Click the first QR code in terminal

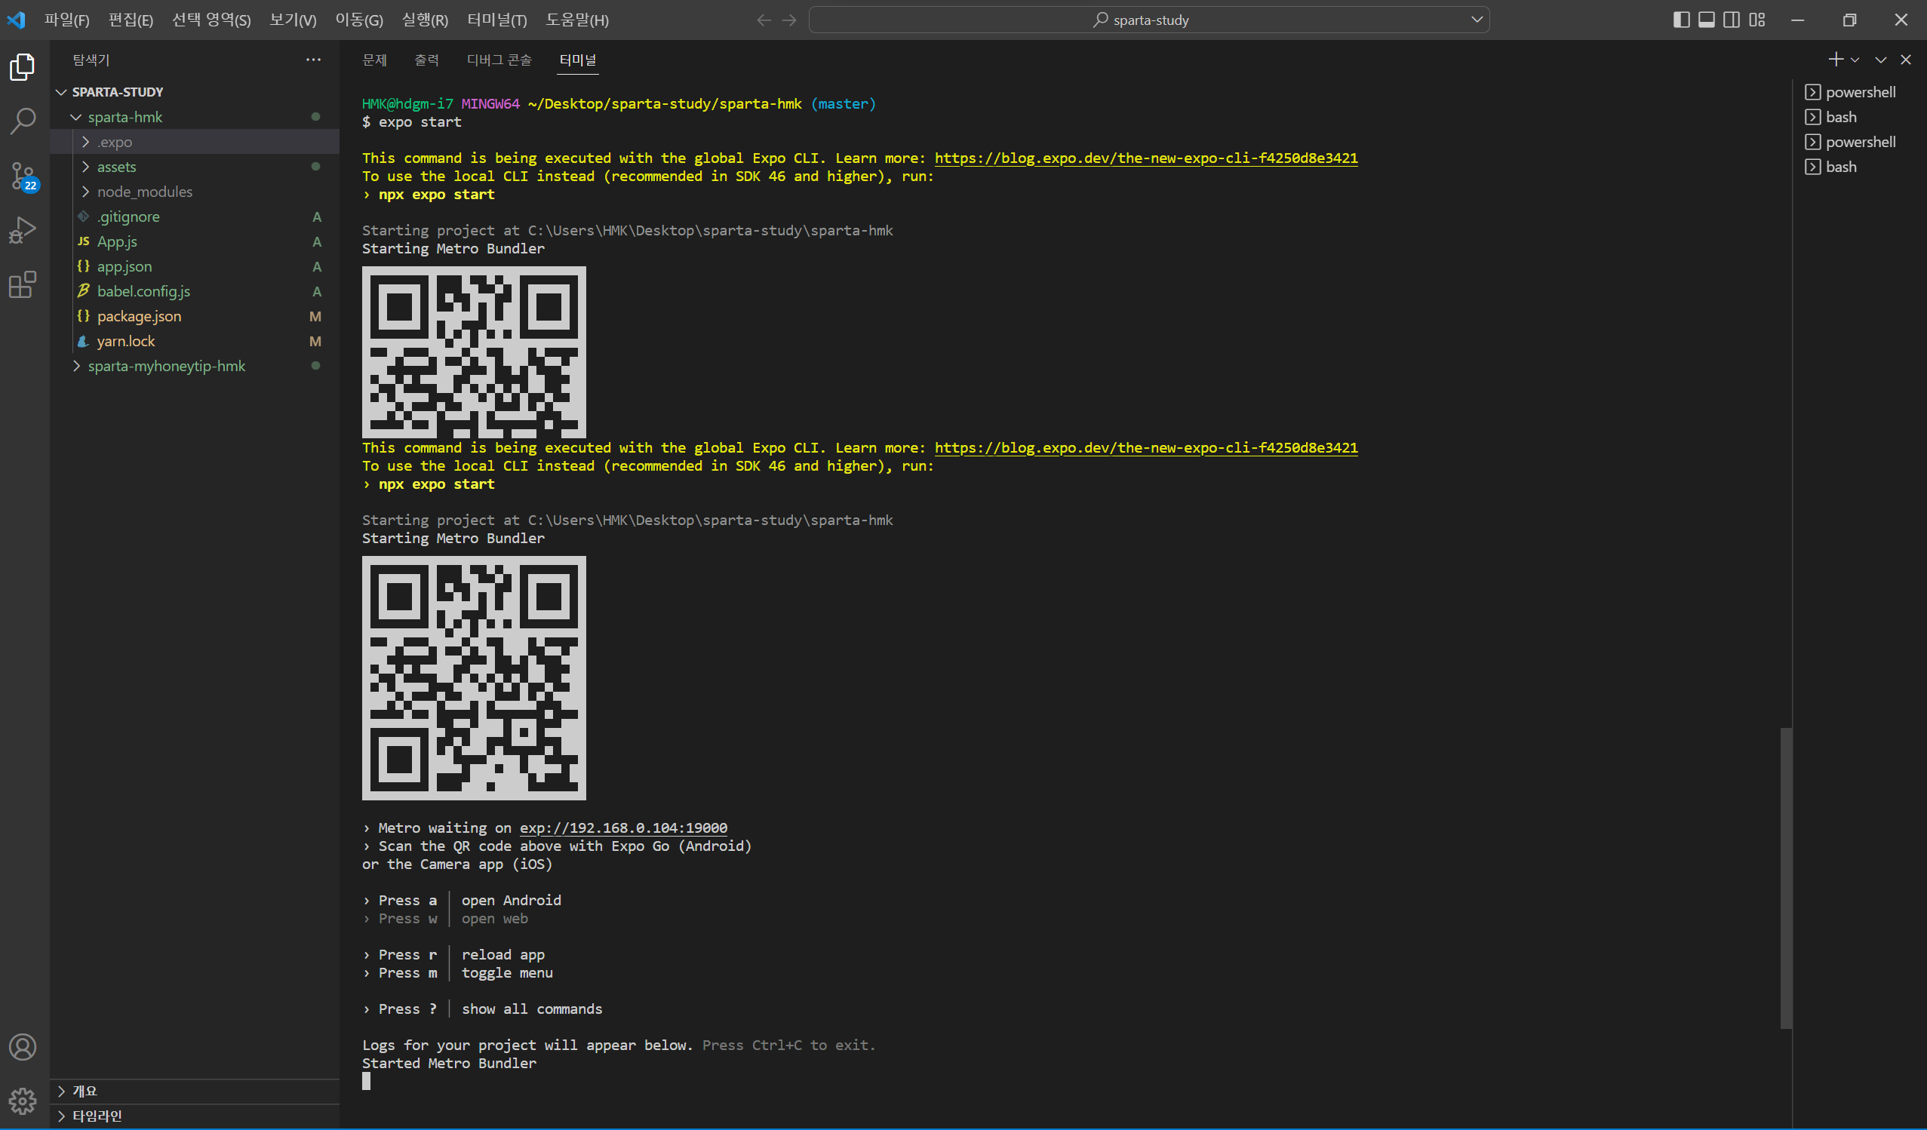474,352
